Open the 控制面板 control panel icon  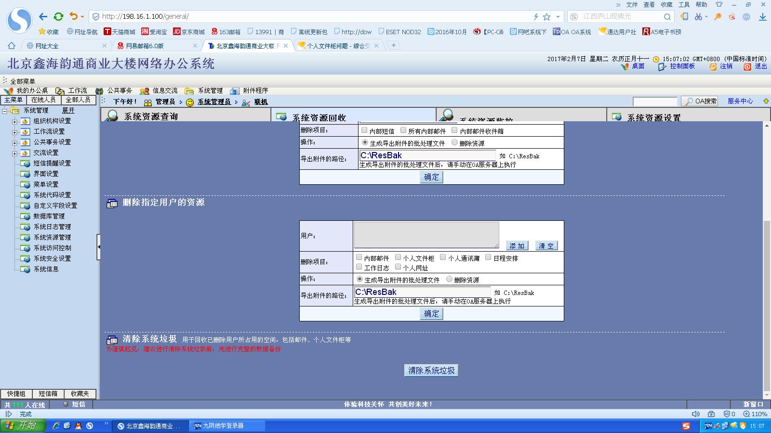click(662, 66)
